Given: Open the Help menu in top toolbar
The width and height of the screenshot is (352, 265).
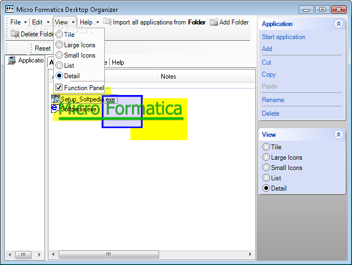Looking at the screenshot, I should click(86, 22).
